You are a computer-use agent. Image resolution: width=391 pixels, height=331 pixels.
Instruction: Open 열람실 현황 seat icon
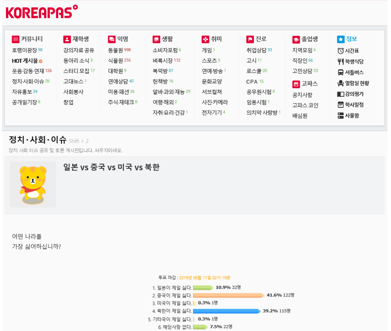340,83
